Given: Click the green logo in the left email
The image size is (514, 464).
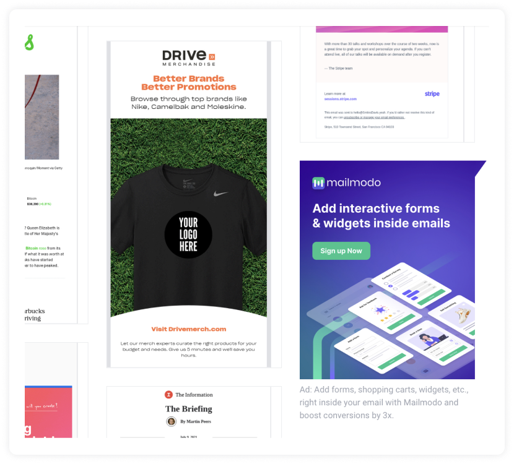Looking at the screenshot, I should [x=29, y=42].
